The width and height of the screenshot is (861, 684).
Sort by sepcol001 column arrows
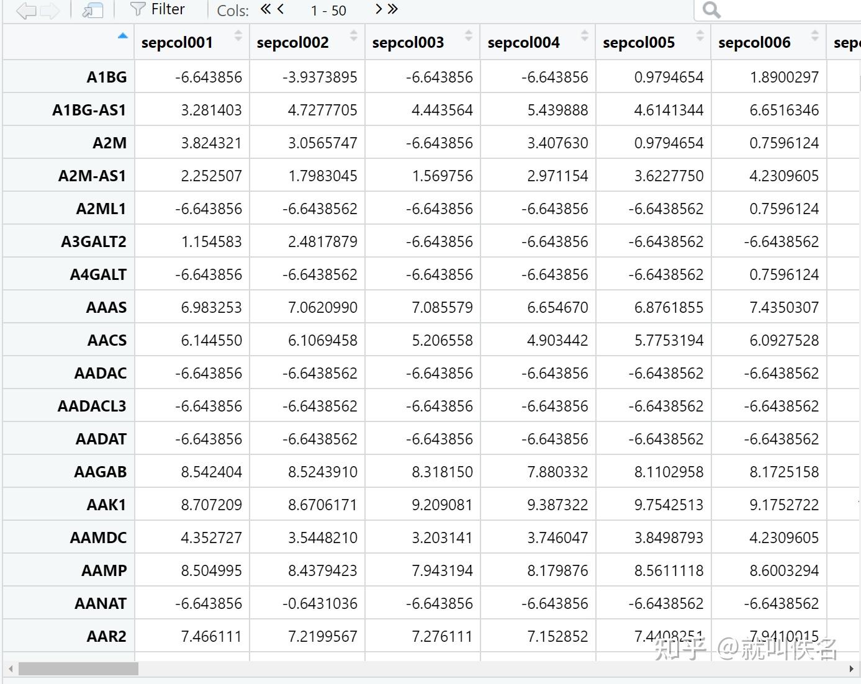pos(238,36)
